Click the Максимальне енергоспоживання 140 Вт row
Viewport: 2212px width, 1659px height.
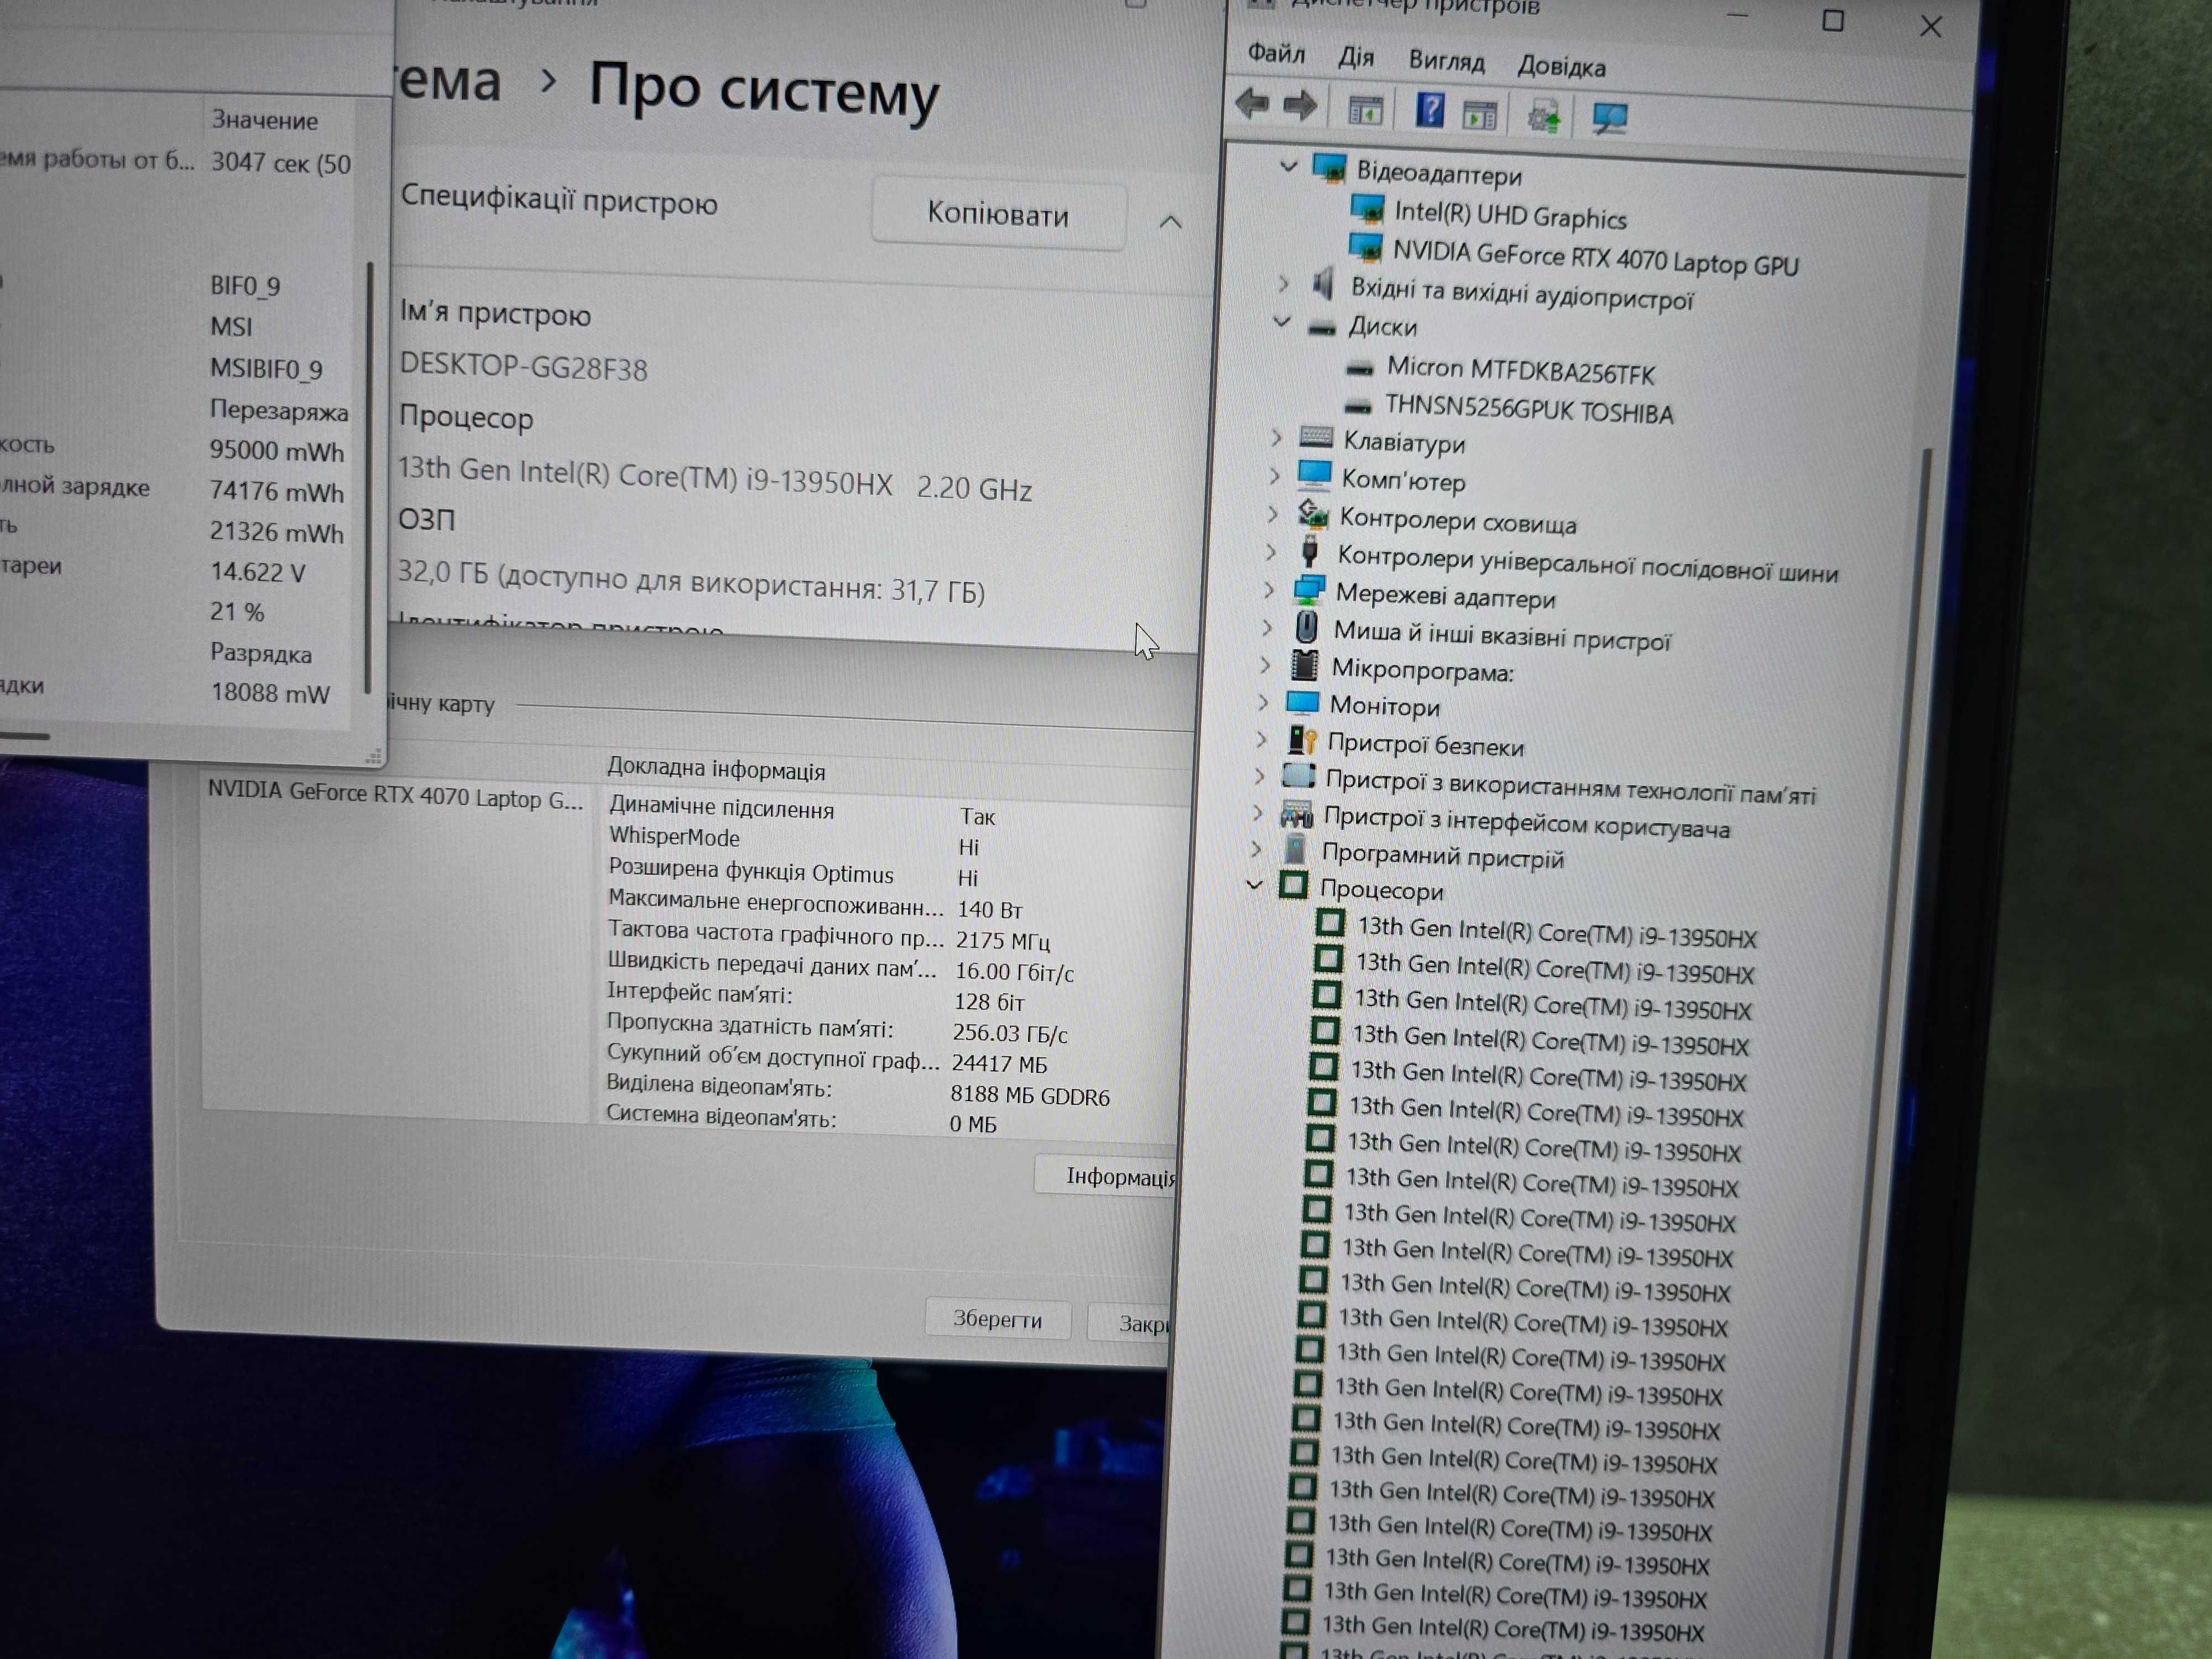pos(815,906)
